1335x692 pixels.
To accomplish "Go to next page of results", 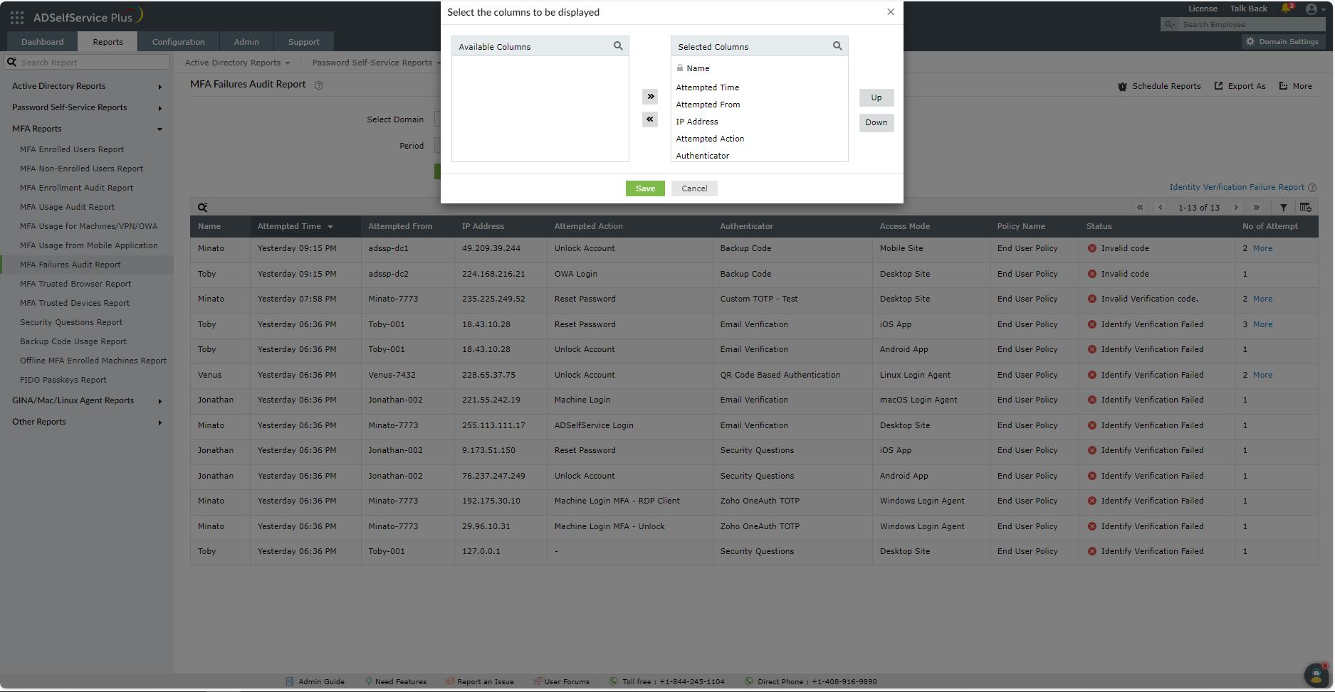I will coord(1236,208).
